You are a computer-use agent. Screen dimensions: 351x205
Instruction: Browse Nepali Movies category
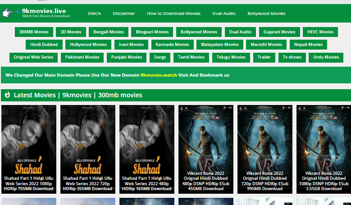tap(309, 45)
